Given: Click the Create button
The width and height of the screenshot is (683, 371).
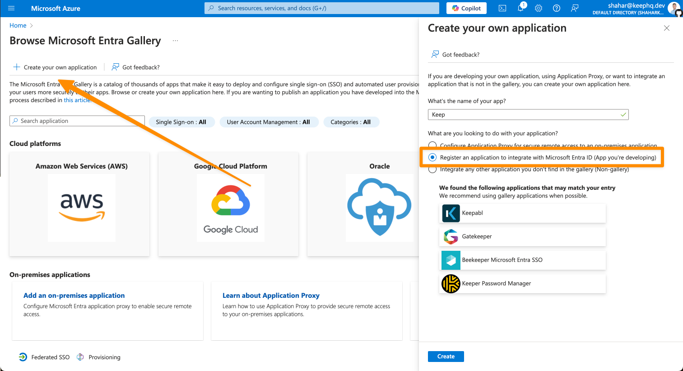Looking at the screenshot, I should (446, 357).
